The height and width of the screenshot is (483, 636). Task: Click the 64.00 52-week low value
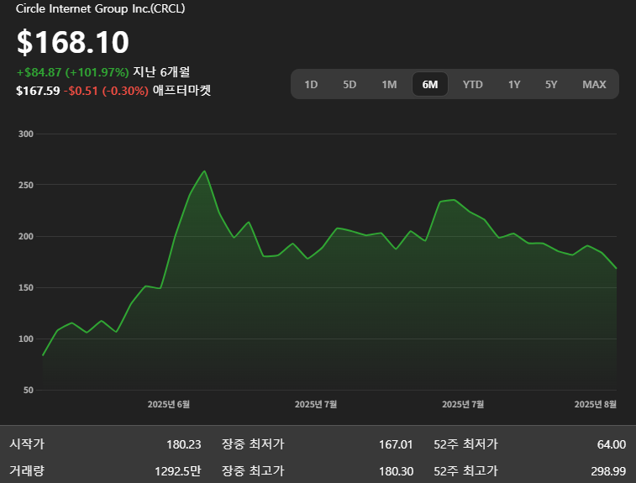[612, 444]
